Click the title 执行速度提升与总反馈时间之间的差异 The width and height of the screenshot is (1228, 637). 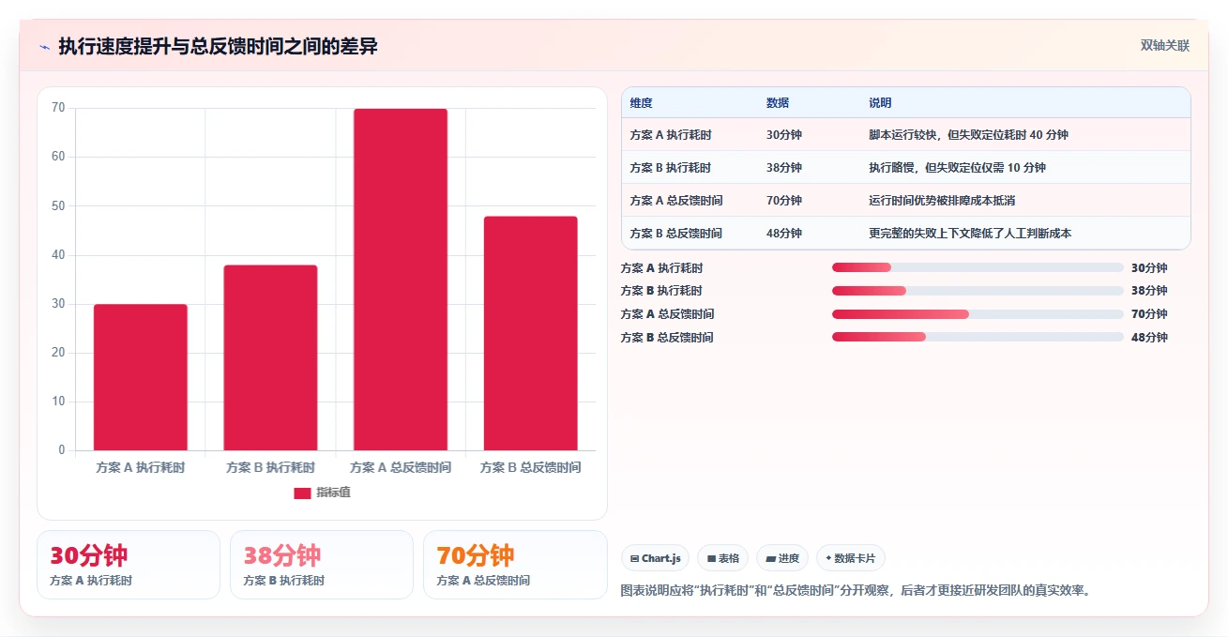(x=218, y=47)
